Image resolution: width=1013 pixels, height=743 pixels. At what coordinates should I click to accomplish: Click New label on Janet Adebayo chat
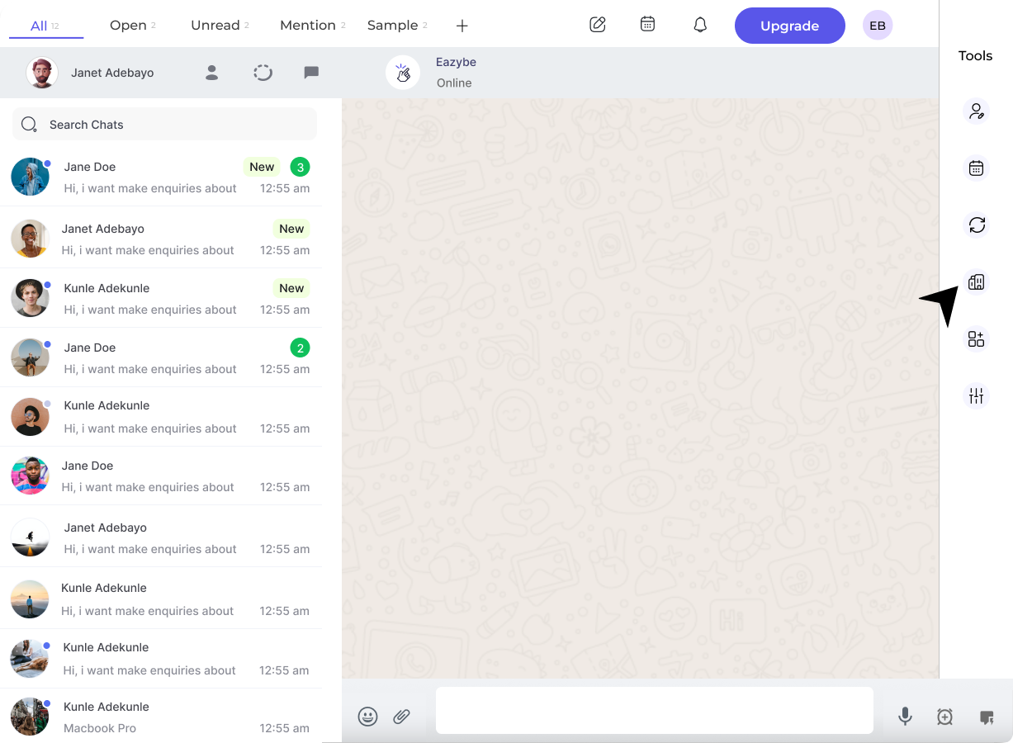point(291,229)
